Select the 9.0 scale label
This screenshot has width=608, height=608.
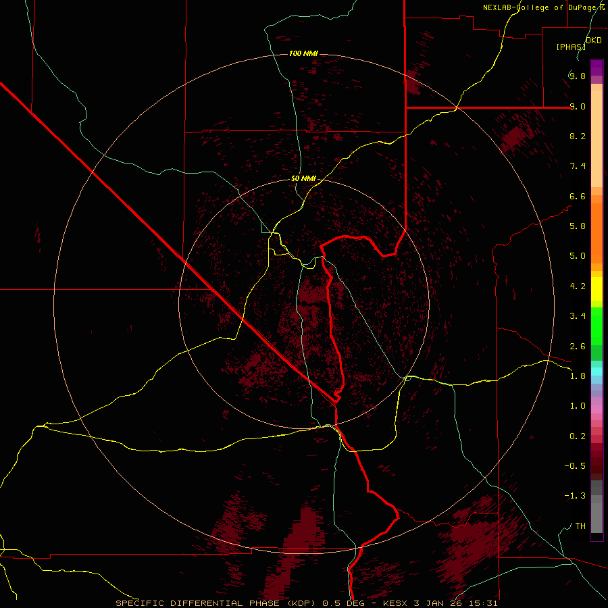point(578,106)
